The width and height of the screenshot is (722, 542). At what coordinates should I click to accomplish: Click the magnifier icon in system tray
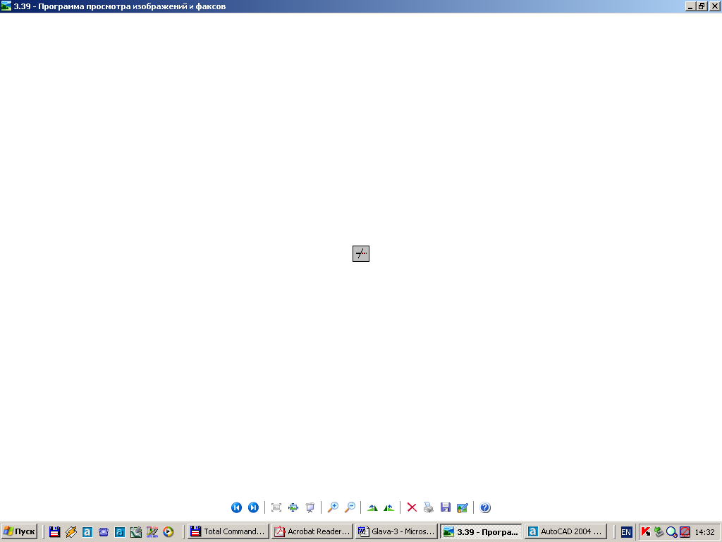click(672, 532)
